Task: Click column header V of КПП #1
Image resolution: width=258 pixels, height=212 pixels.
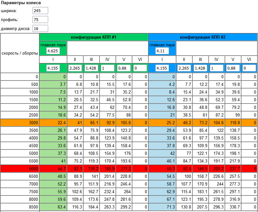Action: pyautogui.click(x=124, y=59)
